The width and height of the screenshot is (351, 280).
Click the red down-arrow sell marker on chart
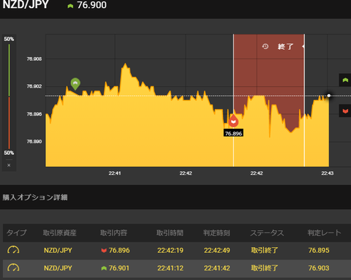233,121
